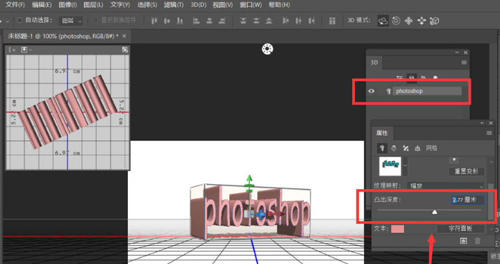Expand the shape preset picker arrow

tap(405, 166)
